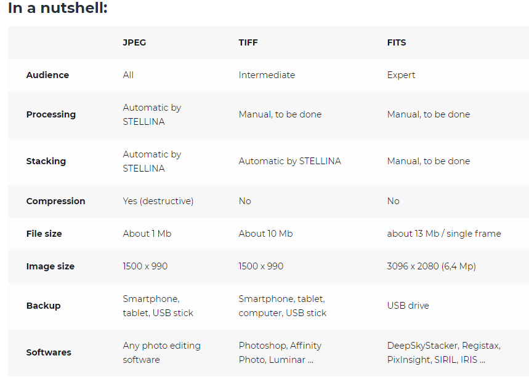Select the JPEG column header
Viewport: 529px width, 377px height.
tap(134, 43)
